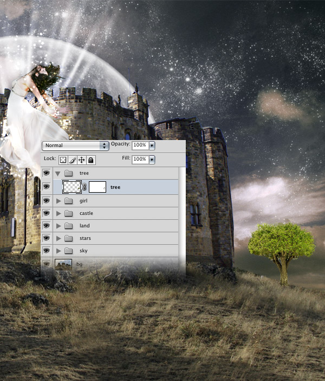Expand the castle group

(58, 213)
